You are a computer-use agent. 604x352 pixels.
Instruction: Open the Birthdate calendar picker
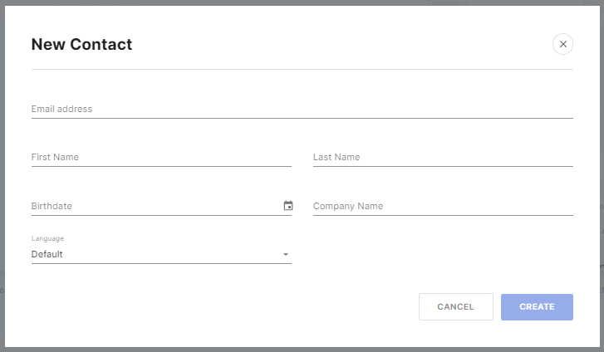pyautogui.click(x=287, y=206)
